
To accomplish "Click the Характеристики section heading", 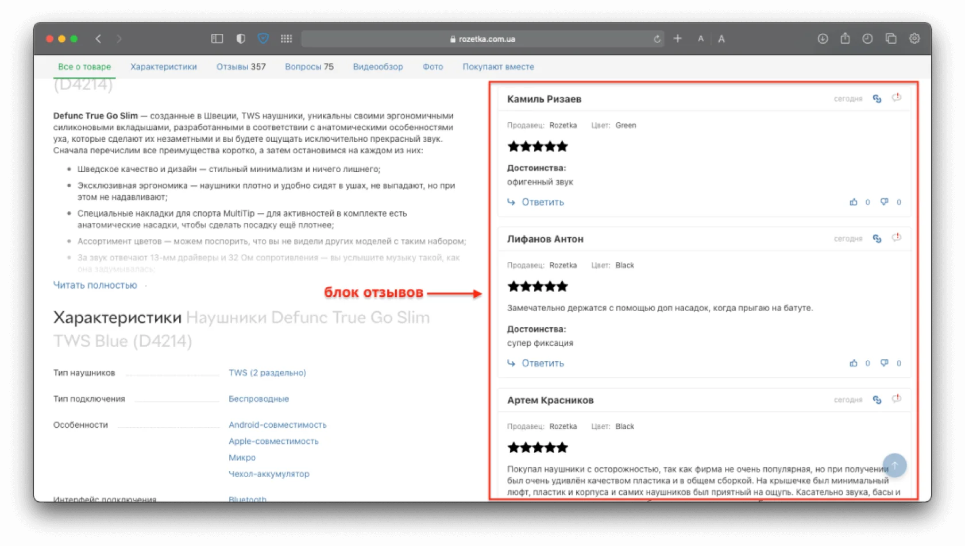I will [x=117, y=317].
